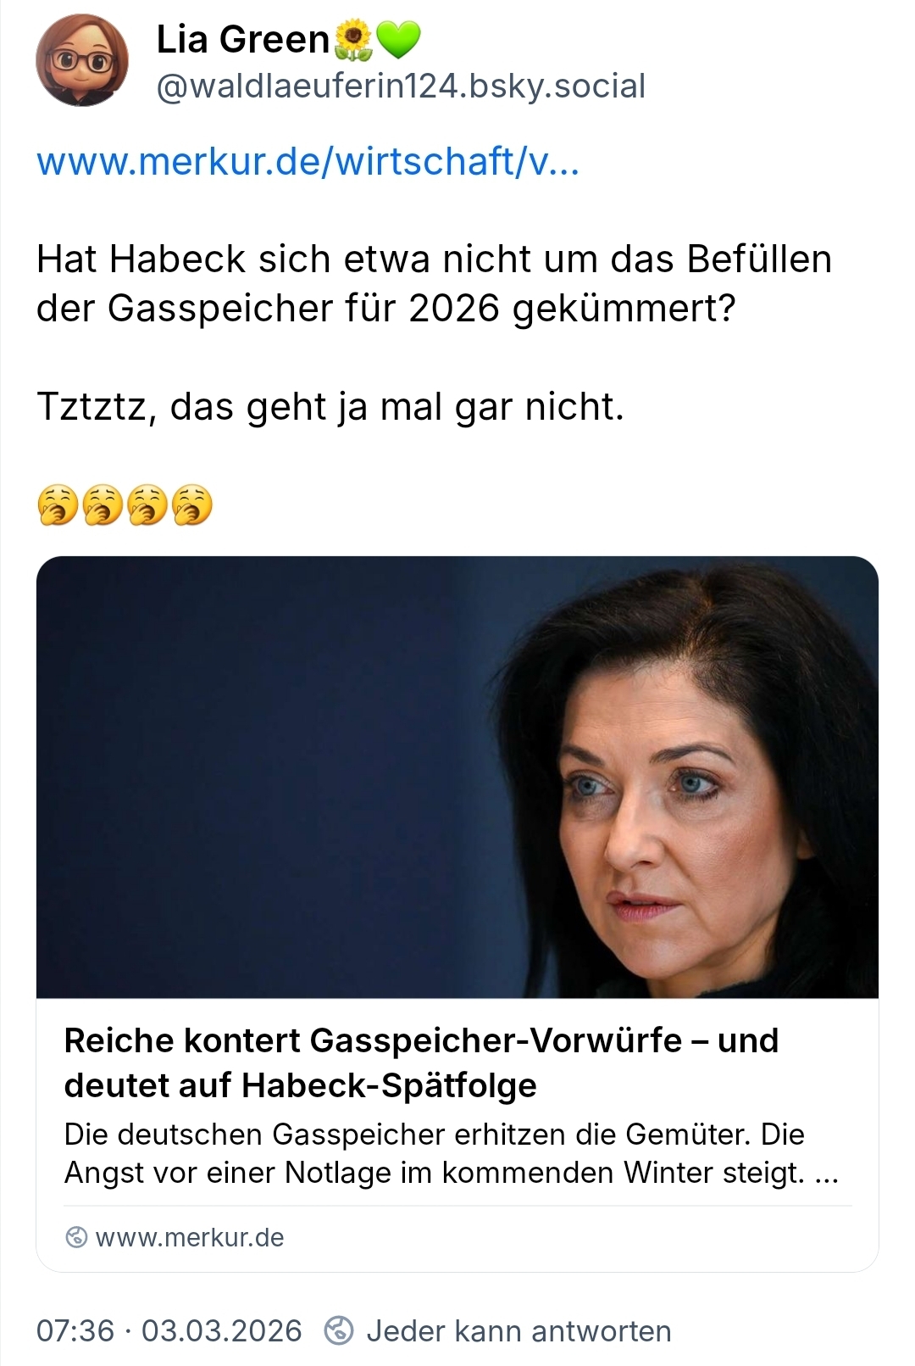Click the last yawning emoji in the post
Image resolution: width=915 pixels, height=1366 pixels.
coord(192,505)
